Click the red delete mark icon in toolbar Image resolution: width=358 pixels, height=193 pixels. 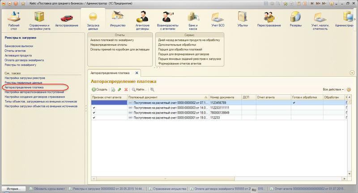126,90
